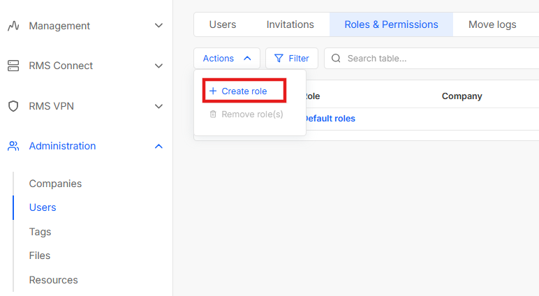Switch to the Invitations tab
The width and height of the screenshot is (539, 296).
(290, 24)
